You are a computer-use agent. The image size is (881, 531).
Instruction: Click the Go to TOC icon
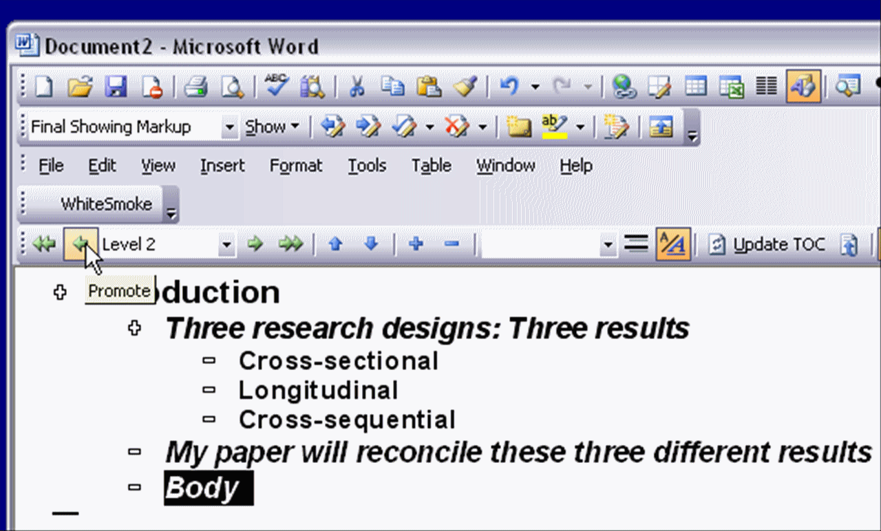coord(850,245)
